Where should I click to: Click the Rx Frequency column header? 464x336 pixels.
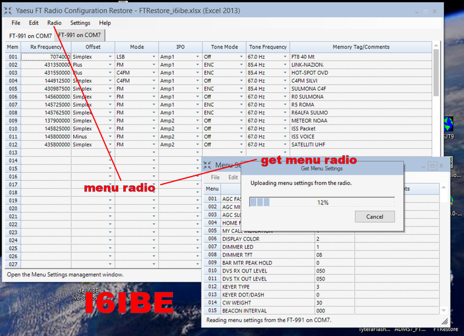46,47
